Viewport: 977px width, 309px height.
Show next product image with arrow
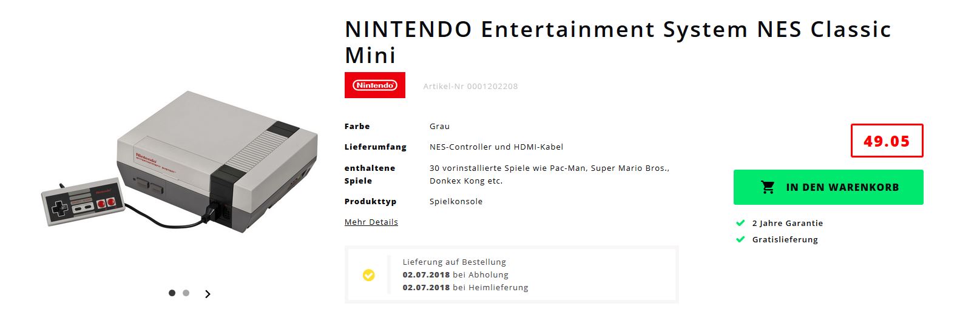click(x=208, y=294)
